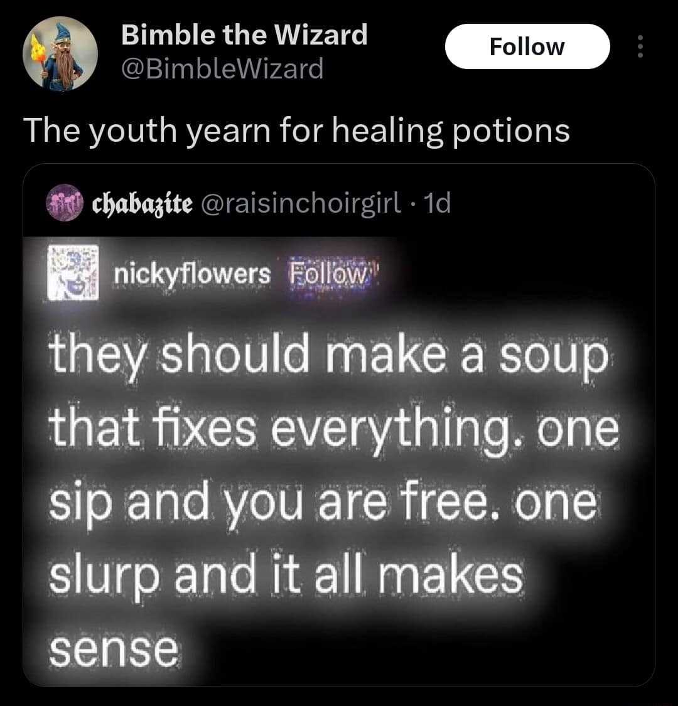Tap Bimble the Wizard's display name

coord(245,35)
